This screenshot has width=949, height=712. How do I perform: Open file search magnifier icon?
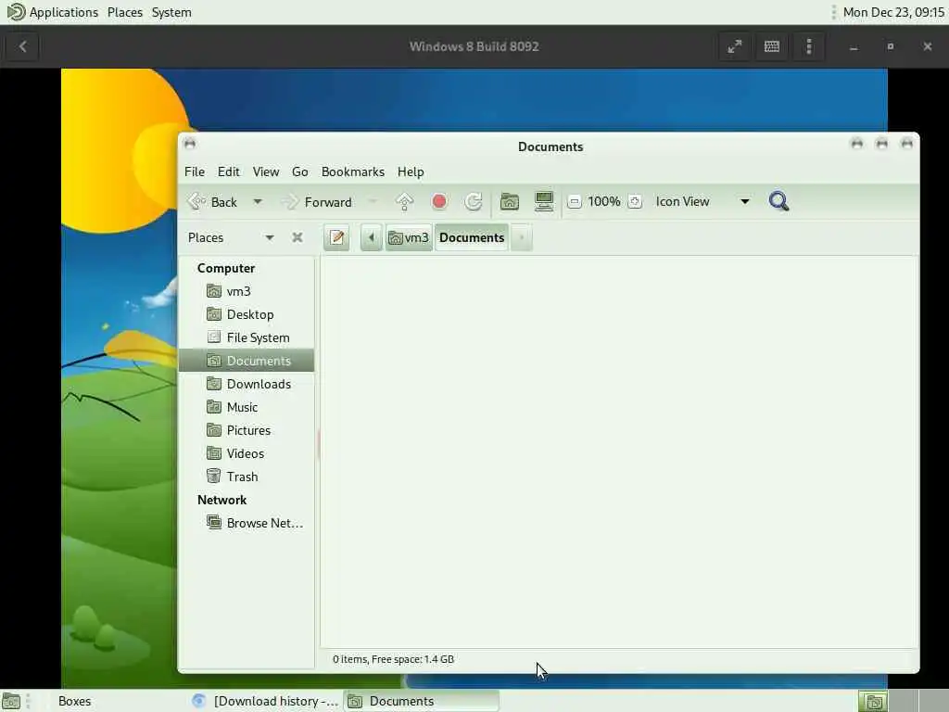[778, 201]
